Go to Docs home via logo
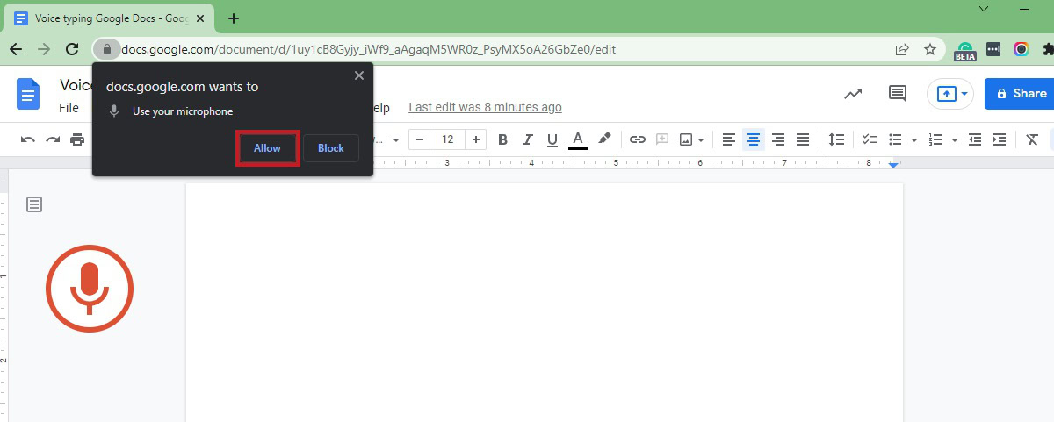The width and height of the screenshot is (1054, 422). [x=29, y=94]
